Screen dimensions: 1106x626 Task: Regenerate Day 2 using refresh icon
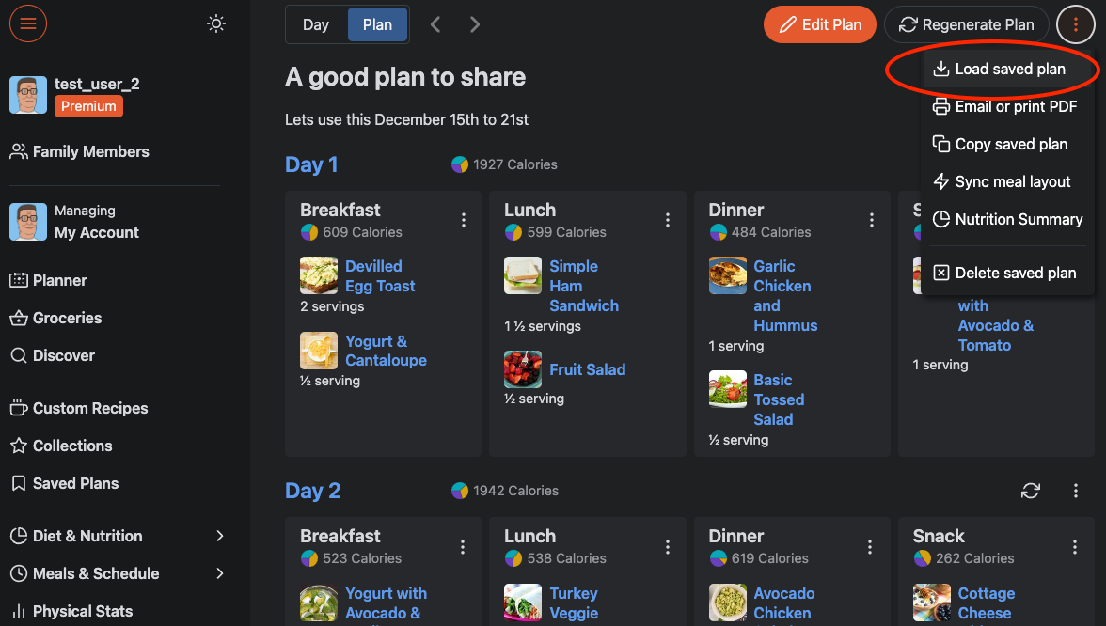[1031, 491]
